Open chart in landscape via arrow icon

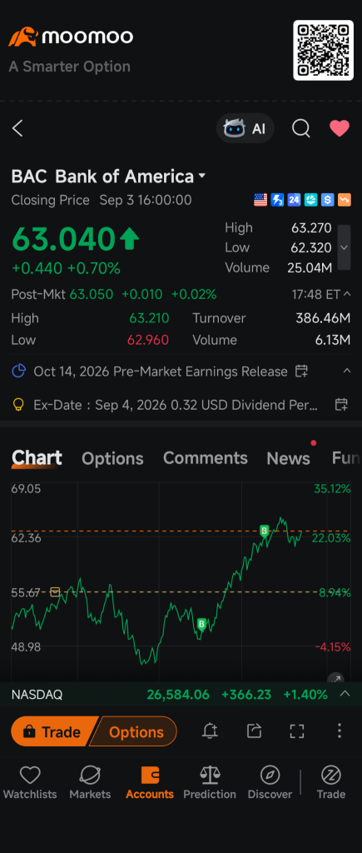pyautogui.click(x=336, y=678)
